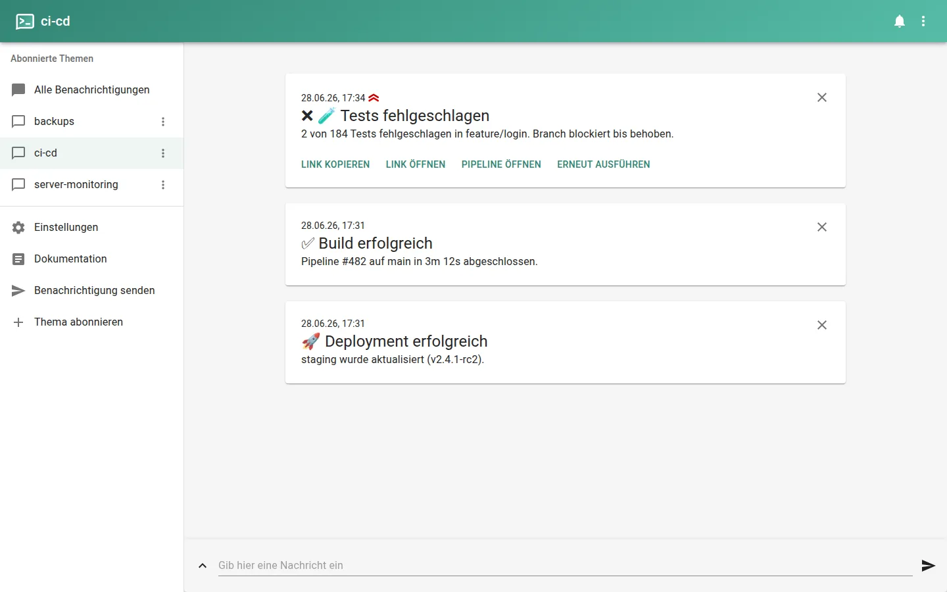This screenshot has width=947, height=592.
Task: Click Thema abonnieren
Action: point(92,322)
